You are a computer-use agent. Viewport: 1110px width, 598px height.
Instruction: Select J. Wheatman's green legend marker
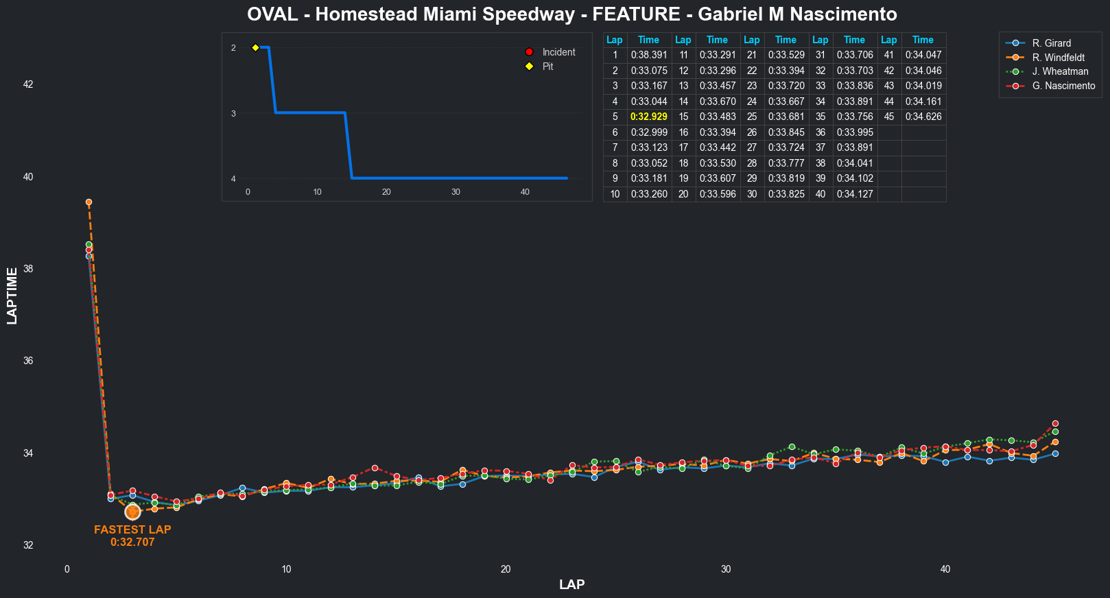point(1015,71)
